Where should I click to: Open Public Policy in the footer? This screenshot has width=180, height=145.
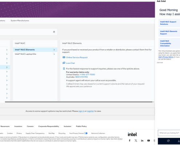81,127
